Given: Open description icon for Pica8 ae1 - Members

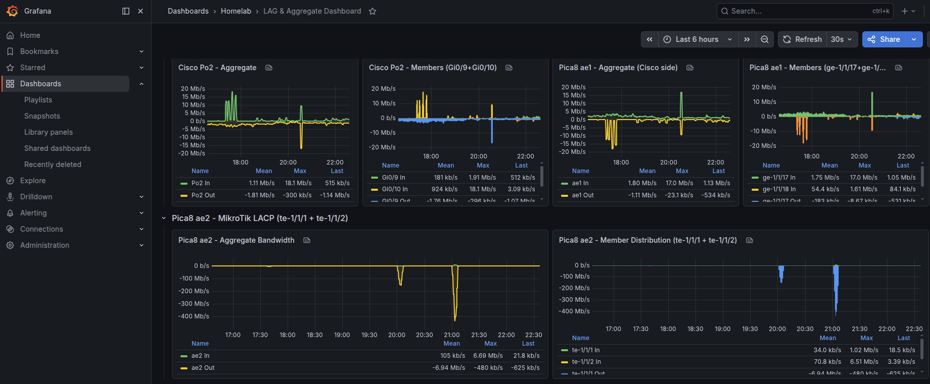Looking at the screenshot, I should point(899,68).
